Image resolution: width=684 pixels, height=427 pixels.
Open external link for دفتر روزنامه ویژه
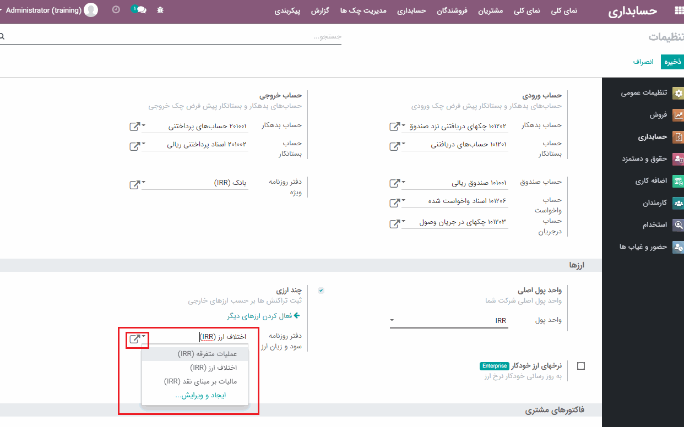click(x=134, y=184)
